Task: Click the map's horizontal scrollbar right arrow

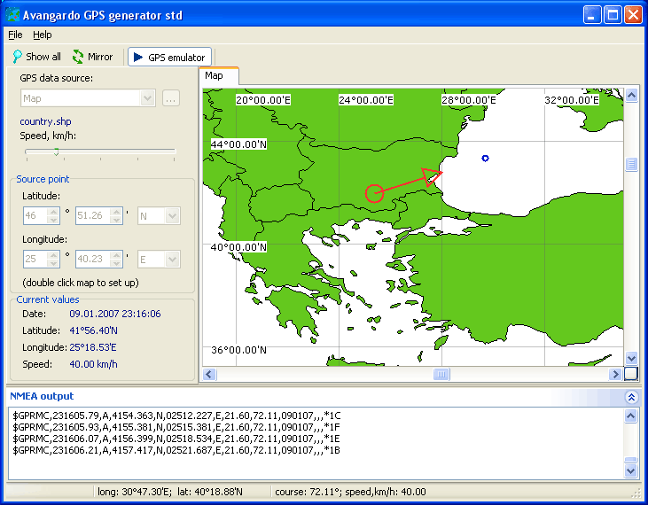Action: tap(616, 374)
